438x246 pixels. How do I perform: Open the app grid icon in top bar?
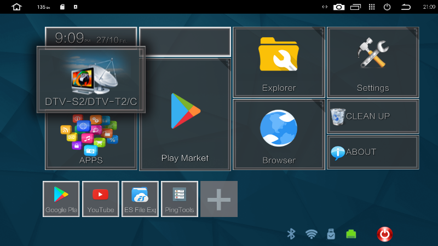tap(372, 7)
